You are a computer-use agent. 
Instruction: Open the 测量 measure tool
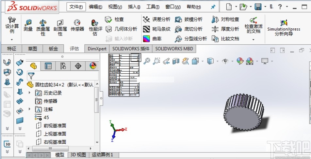click(28, 25)
